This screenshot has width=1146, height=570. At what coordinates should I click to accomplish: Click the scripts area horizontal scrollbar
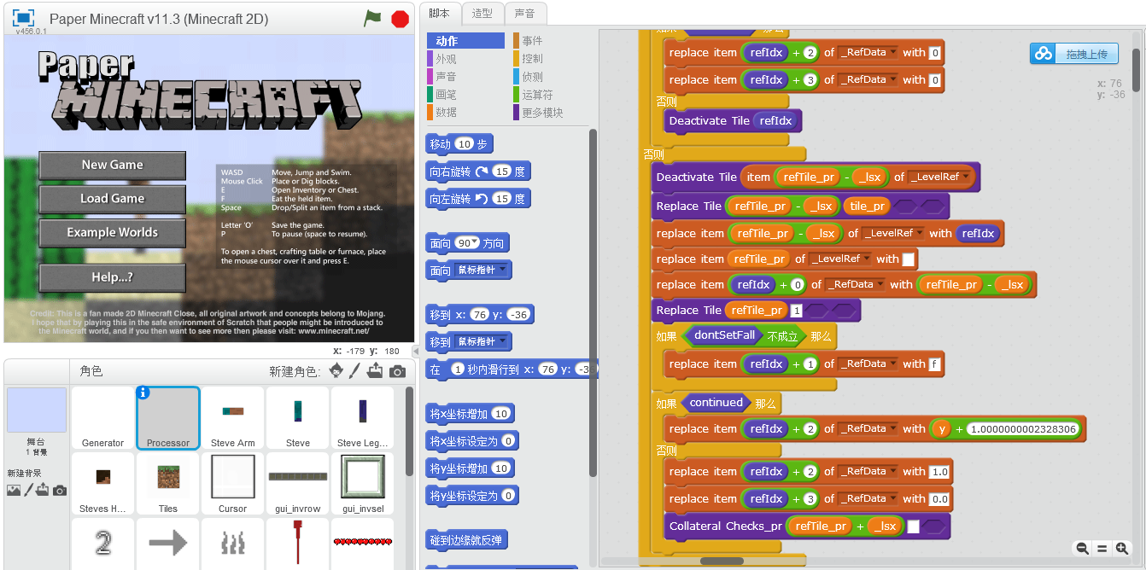coord(722,561)
